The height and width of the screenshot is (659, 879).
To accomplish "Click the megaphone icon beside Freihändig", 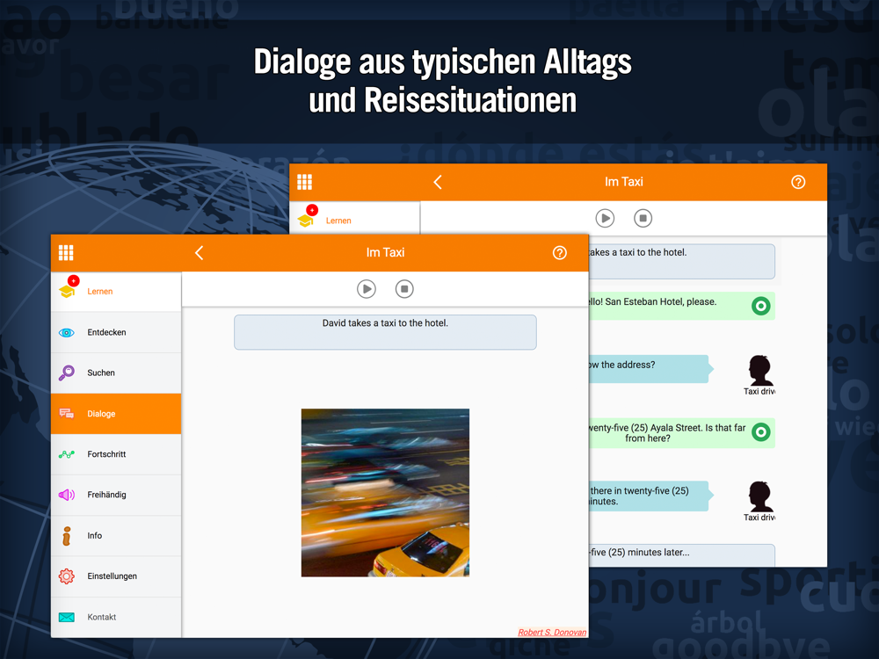I will coord(67,495).
